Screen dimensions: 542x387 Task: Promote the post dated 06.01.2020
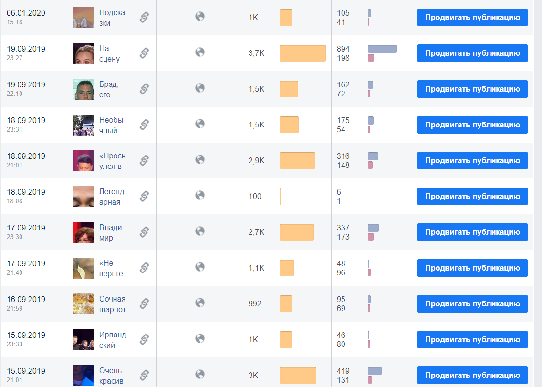(472, 17)
